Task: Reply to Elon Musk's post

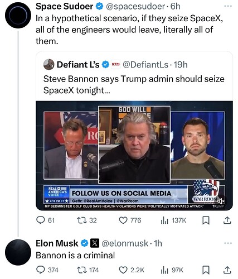Action: [47, 270]
